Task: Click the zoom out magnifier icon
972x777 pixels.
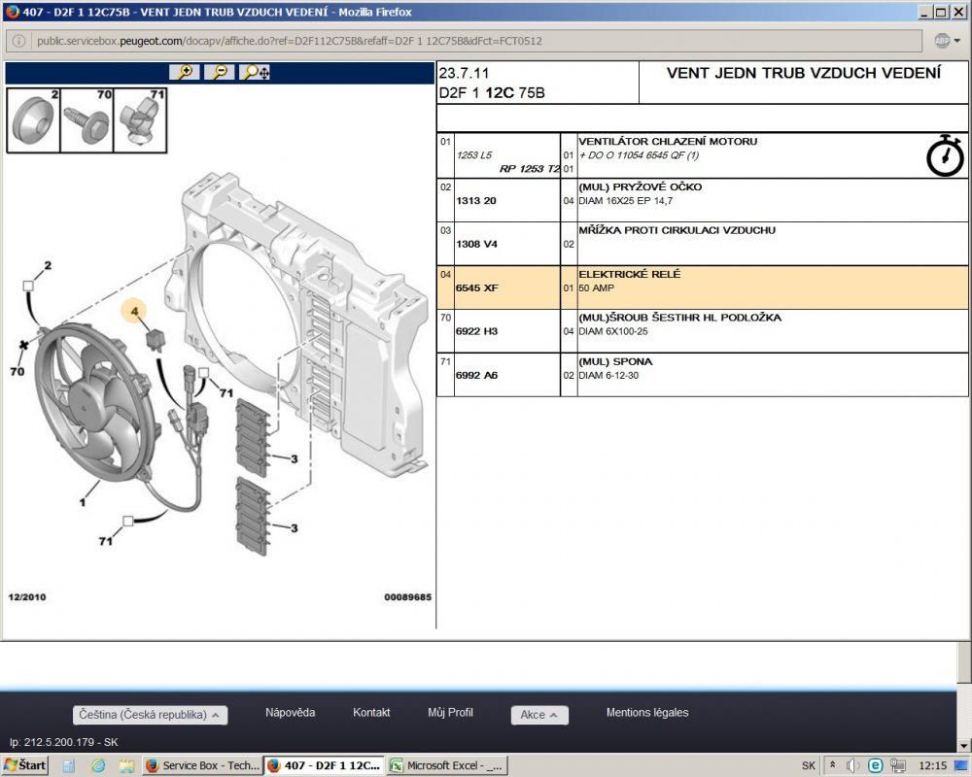Action: [x=220, y=73]
